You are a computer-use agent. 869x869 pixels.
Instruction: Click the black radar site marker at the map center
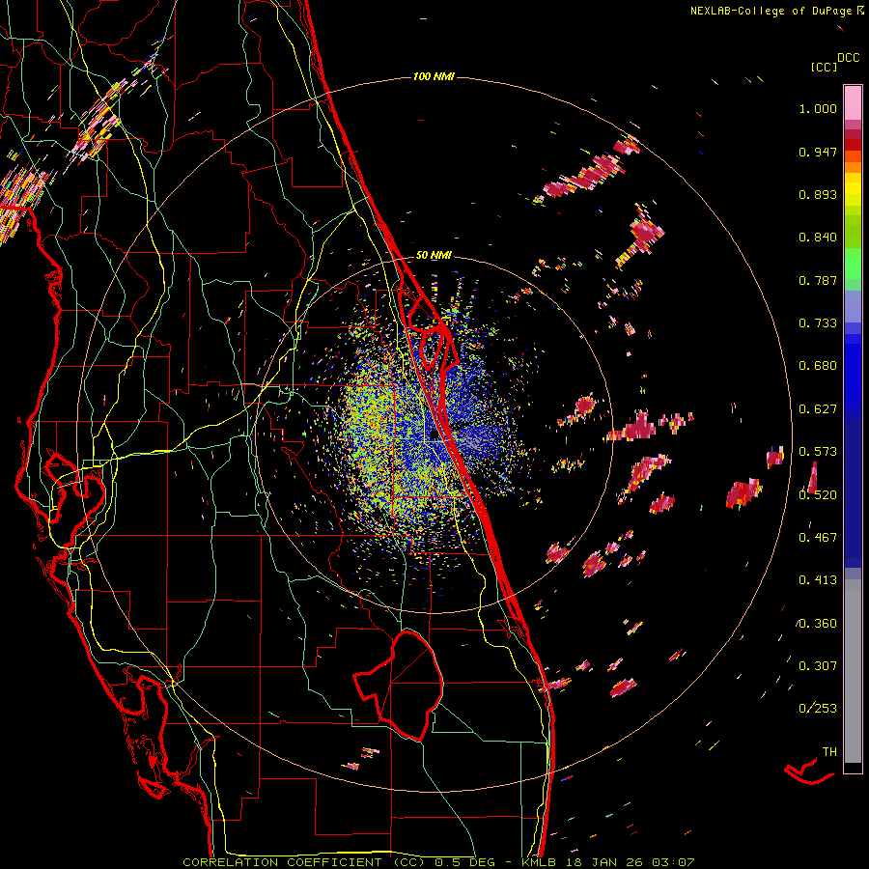click(434, 434)
